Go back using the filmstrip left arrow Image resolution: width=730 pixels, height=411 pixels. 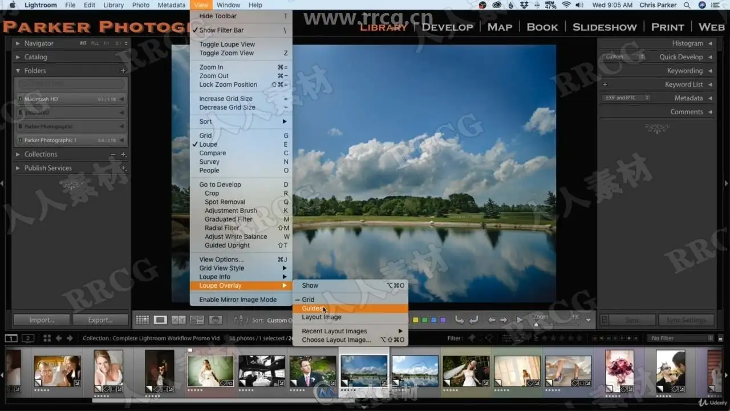[59, 338]
